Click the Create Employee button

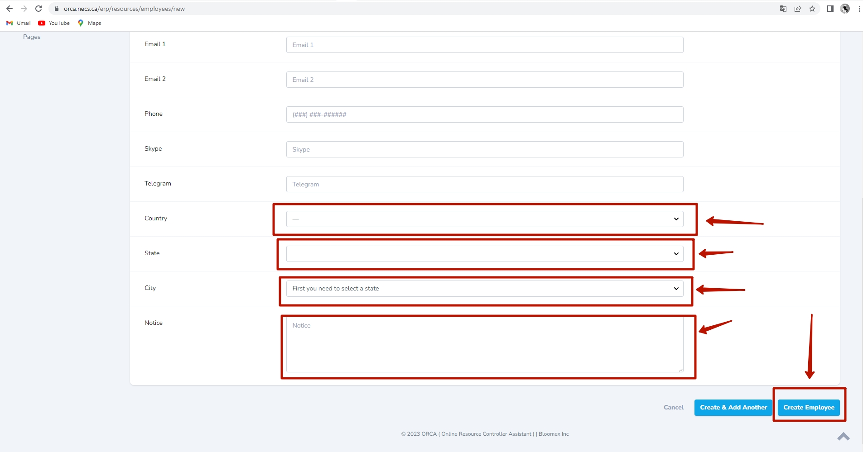click(809, 408)
